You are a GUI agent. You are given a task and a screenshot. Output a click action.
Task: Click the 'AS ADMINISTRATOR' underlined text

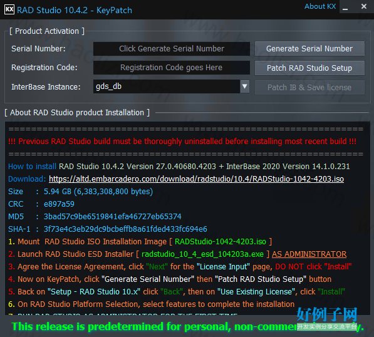(x=309, y=254)
